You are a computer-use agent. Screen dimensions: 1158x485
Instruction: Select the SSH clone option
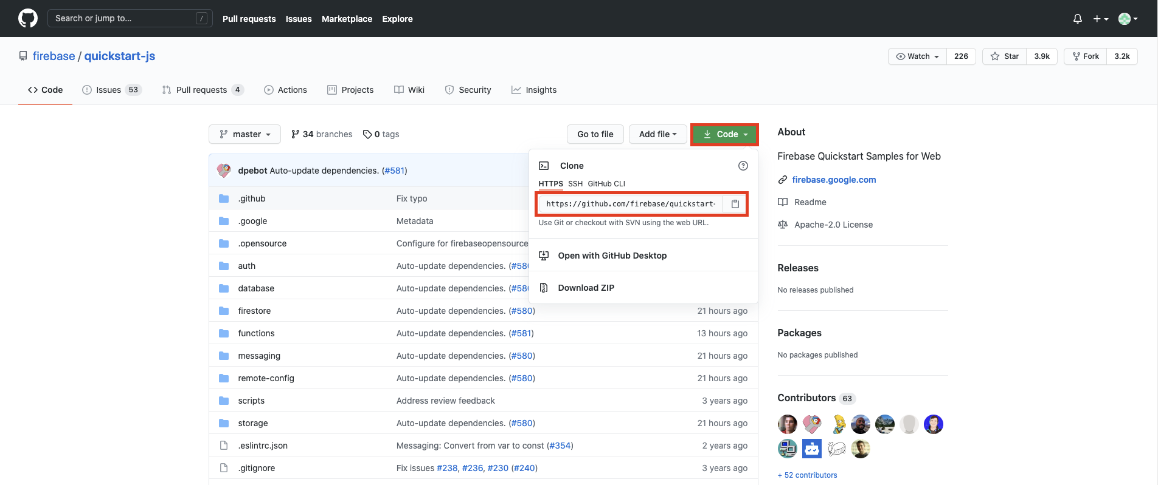575,184
